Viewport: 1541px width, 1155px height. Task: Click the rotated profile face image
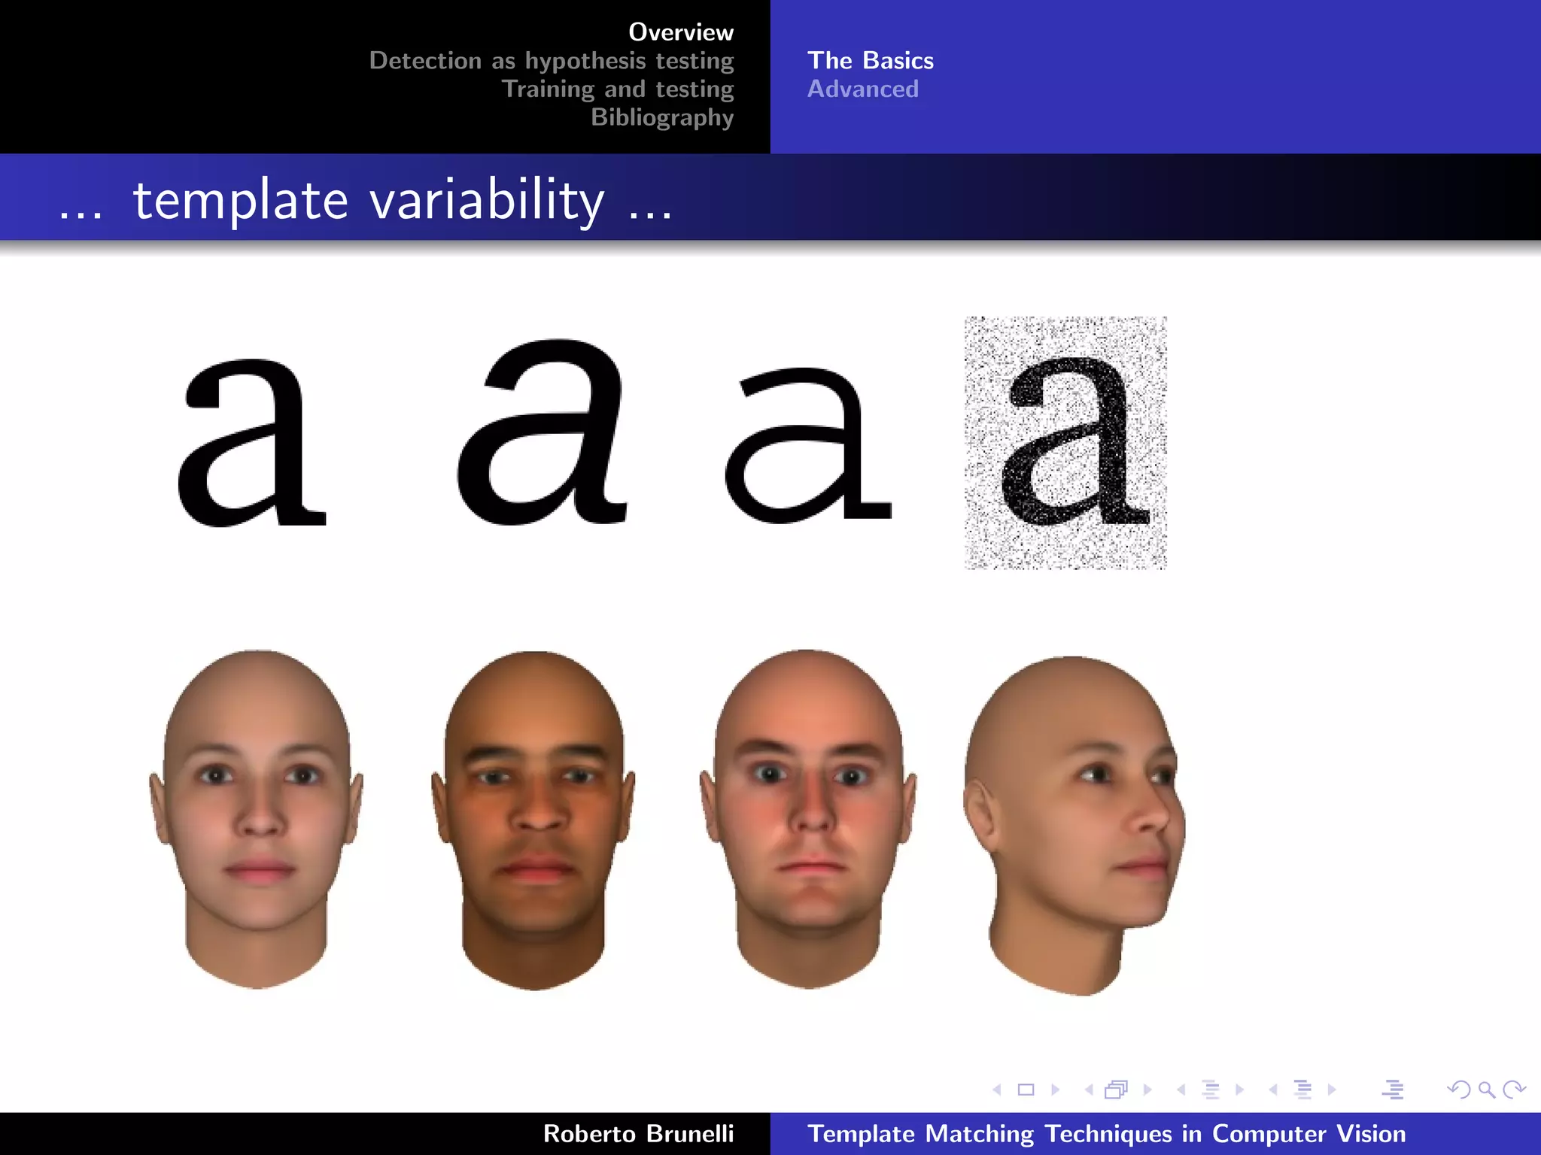click(x=1075, y=826)
